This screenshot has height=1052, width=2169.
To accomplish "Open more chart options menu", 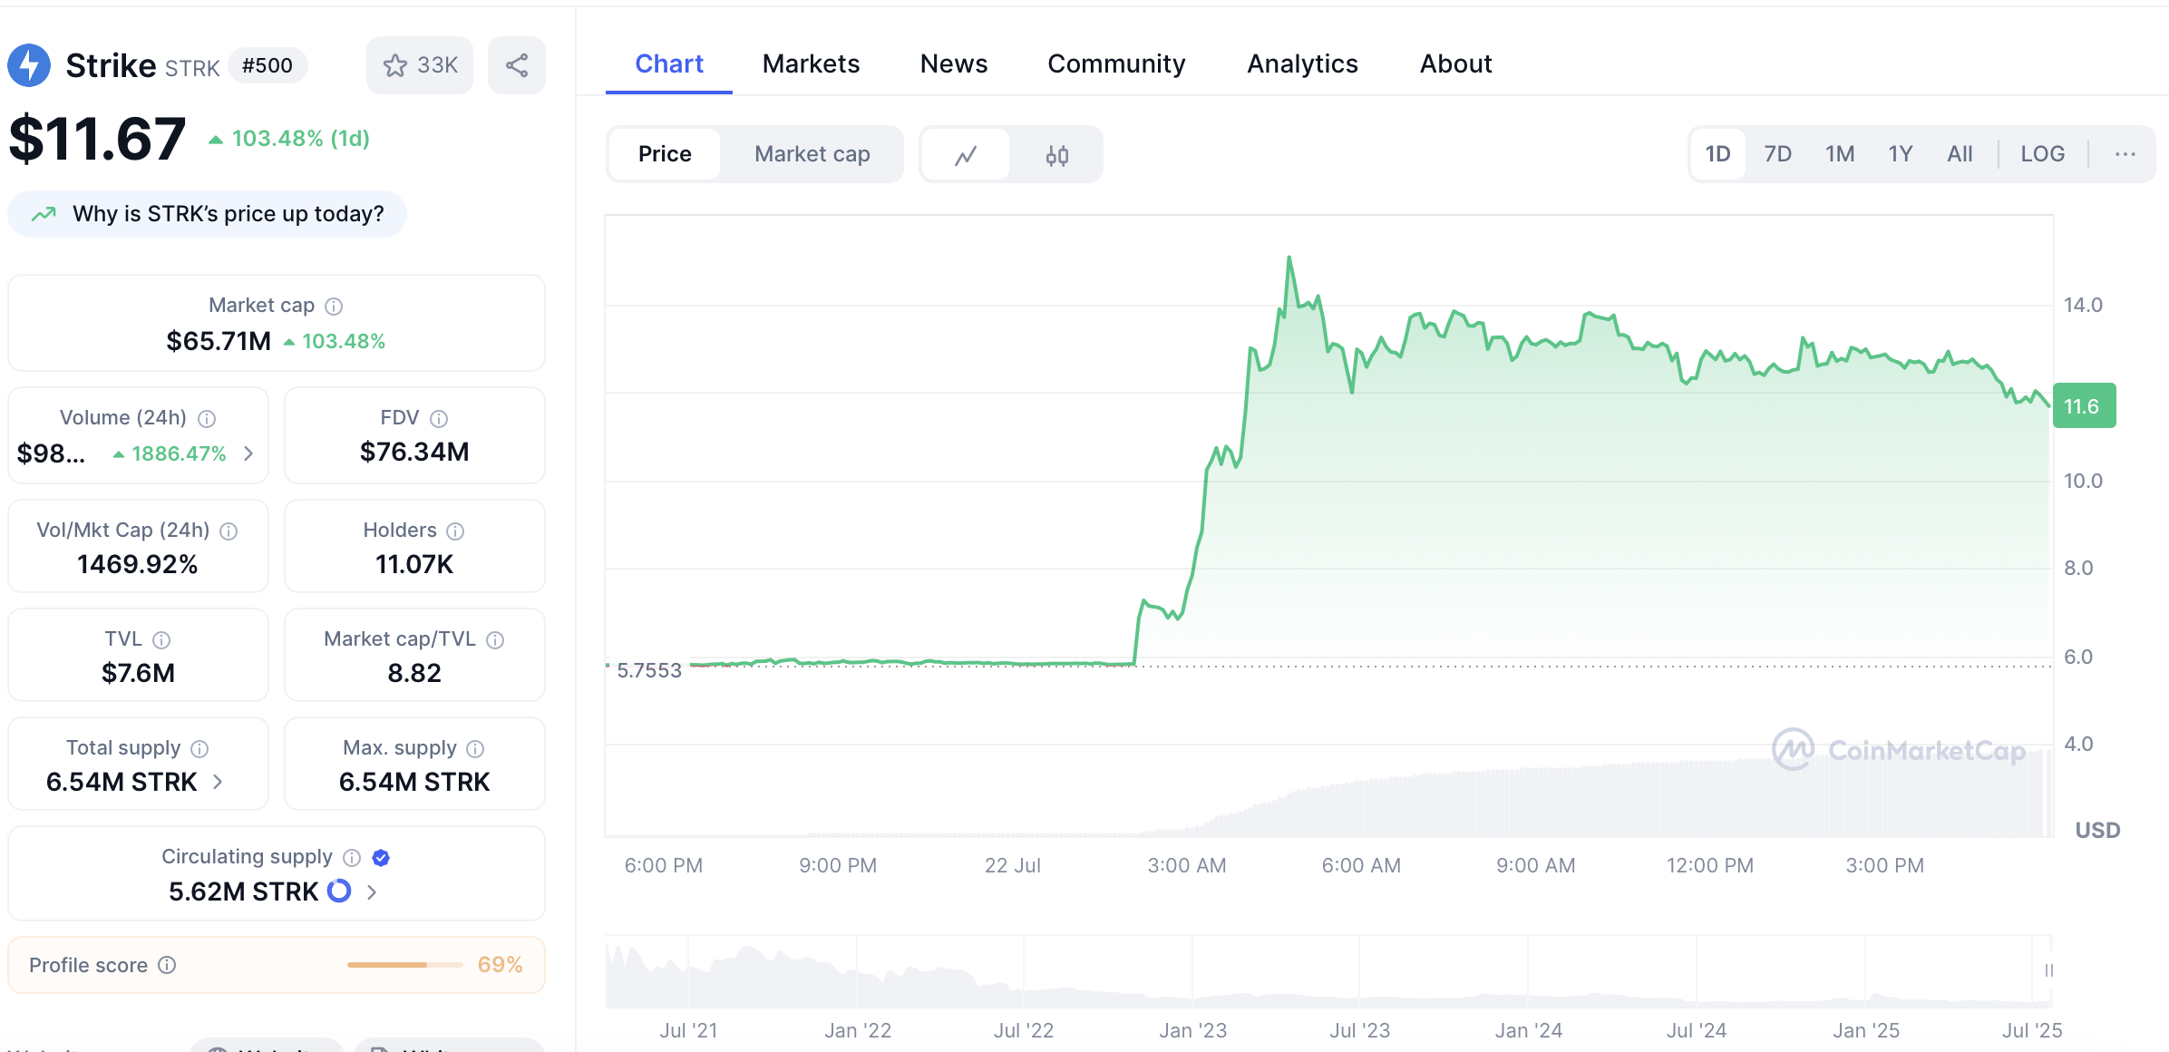I will coord(2125,154).
